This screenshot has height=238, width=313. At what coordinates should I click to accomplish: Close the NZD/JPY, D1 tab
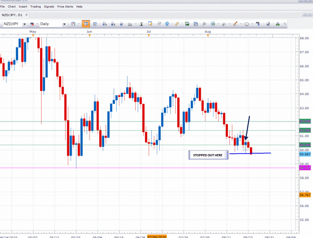click(27, 14)
